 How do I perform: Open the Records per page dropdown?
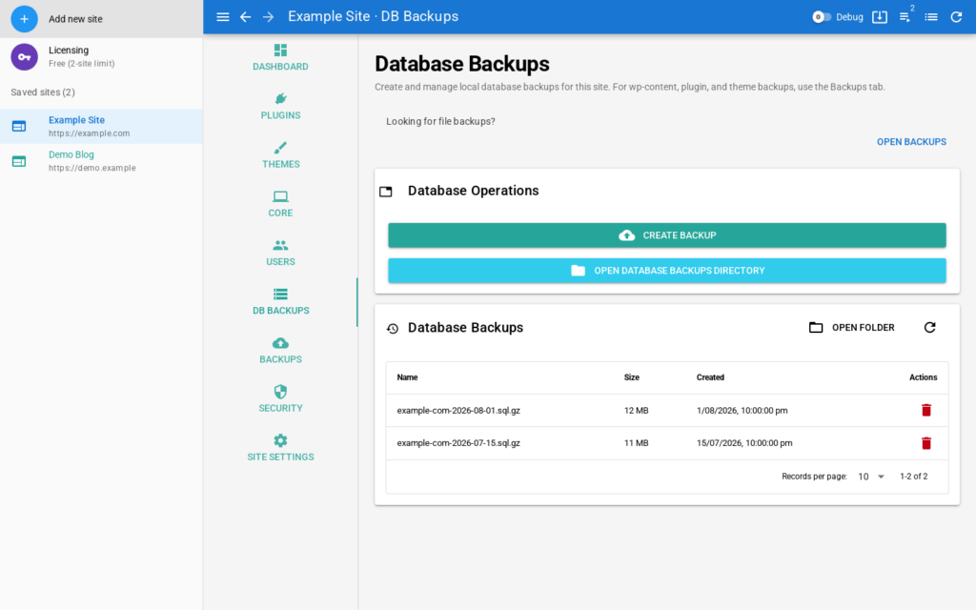click(871, 477)
